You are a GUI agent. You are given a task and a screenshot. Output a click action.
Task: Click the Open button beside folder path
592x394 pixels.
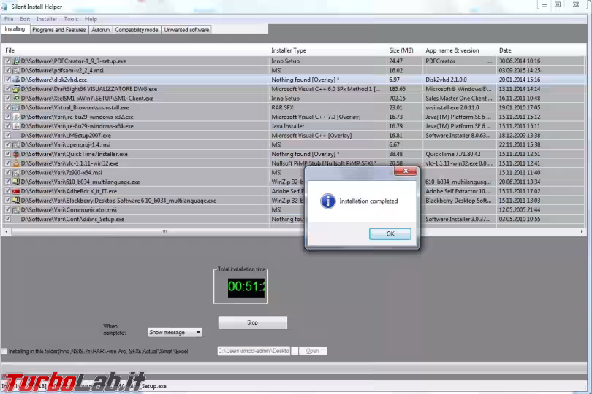(x=313, y=351)
